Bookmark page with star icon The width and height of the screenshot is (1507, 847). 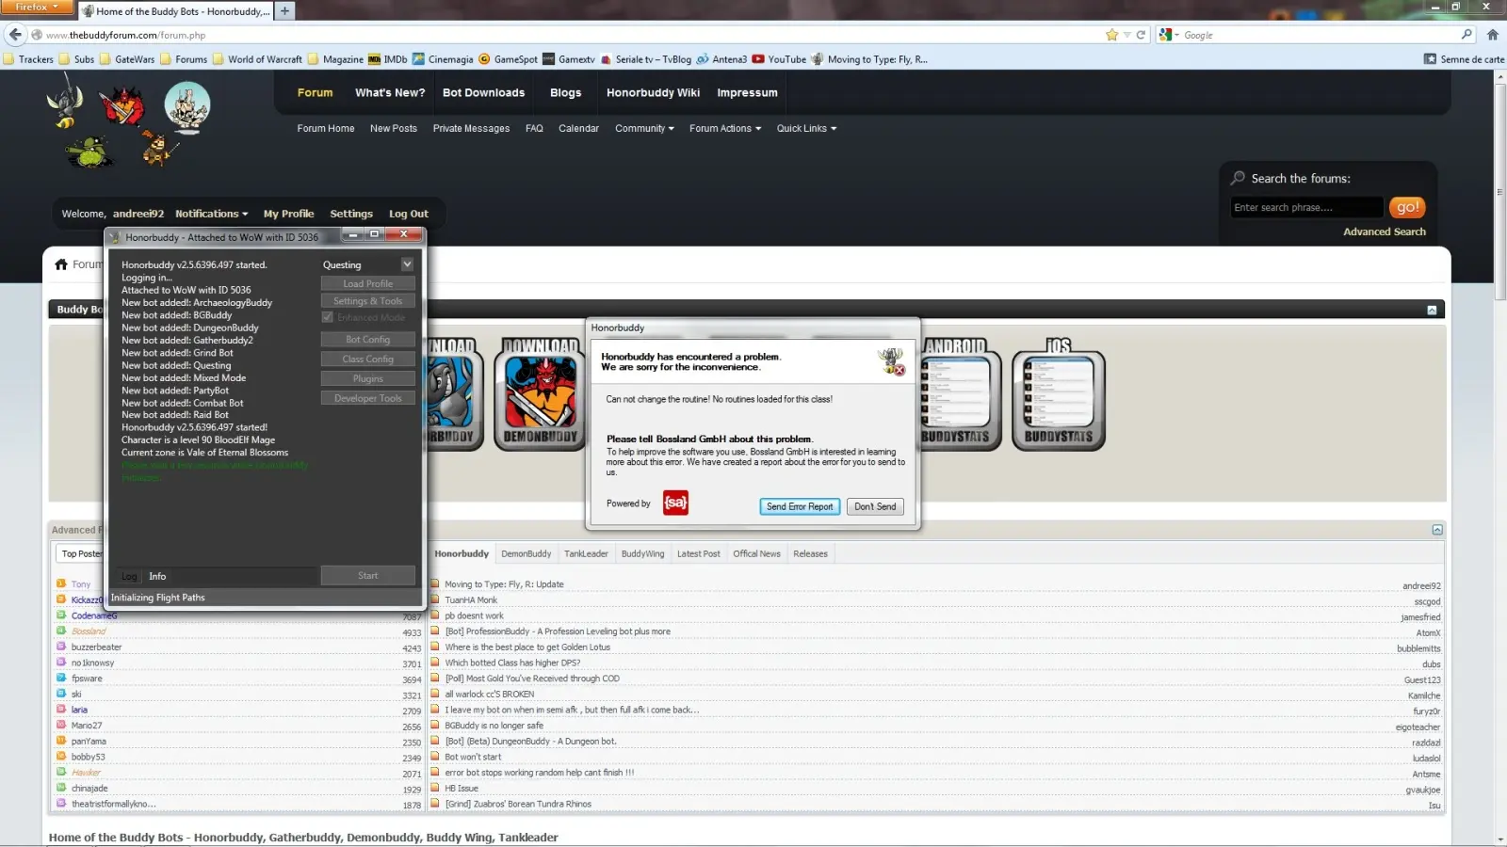click(x=1111, y=35)
